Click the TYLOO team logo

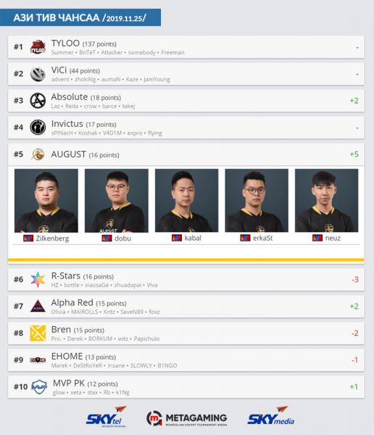click(38, 47)
